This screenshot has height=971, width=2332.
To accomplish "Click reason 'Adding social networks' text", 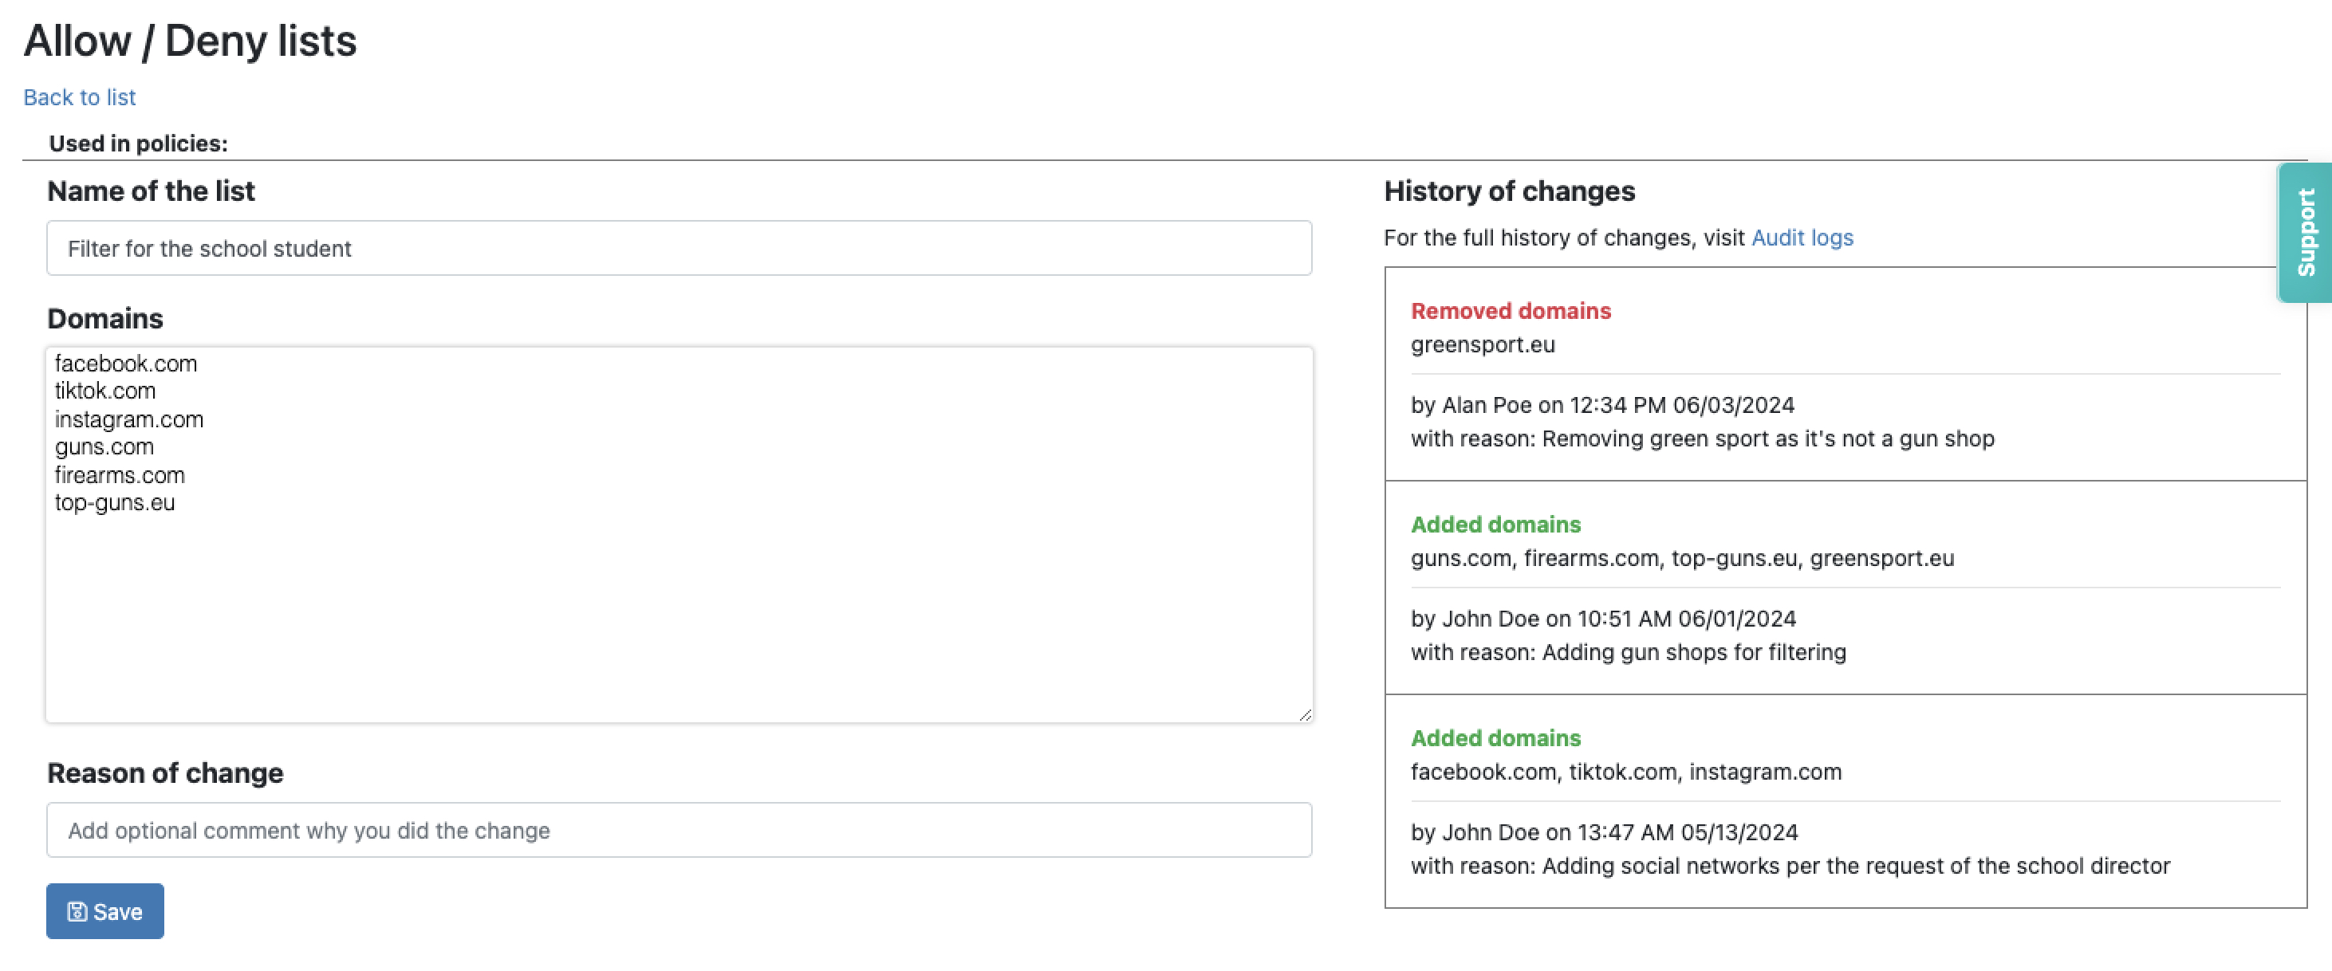I will click(x=1790, y=866).
